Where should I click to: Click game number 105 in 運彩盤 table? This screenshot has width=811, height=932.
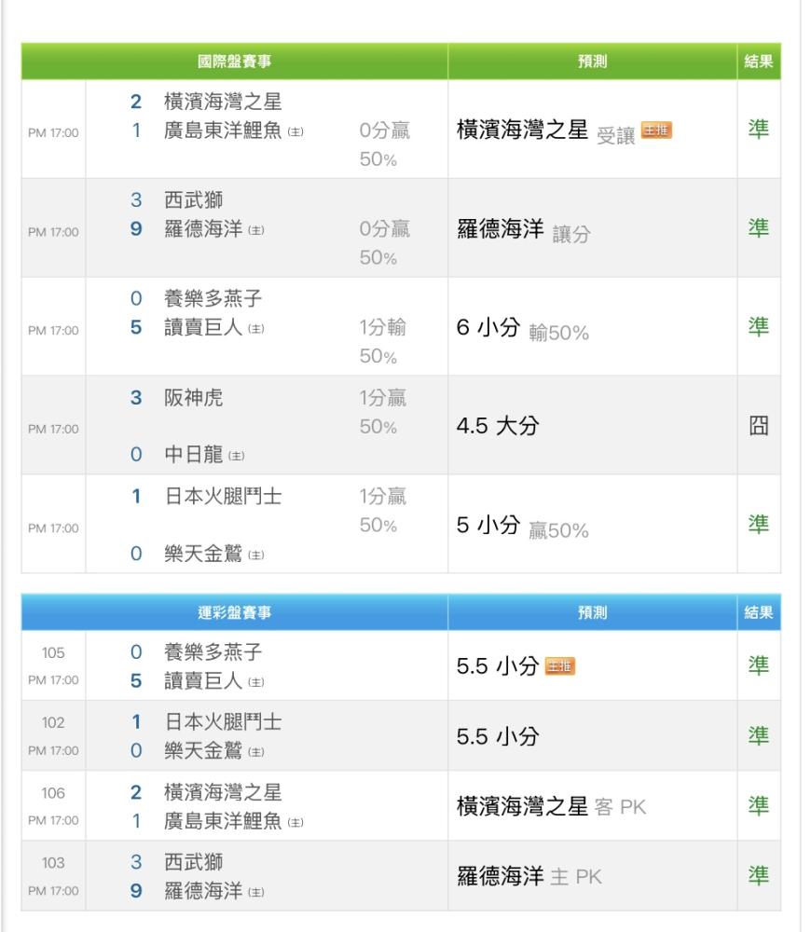[x=53, y=653]
